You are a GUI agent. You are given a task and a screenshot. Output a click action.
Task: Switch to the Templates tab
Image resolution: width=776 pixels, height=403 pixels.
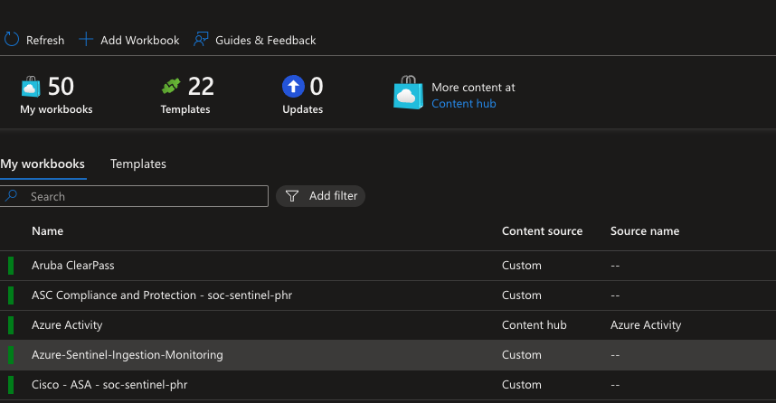click(x=138, y=164)
